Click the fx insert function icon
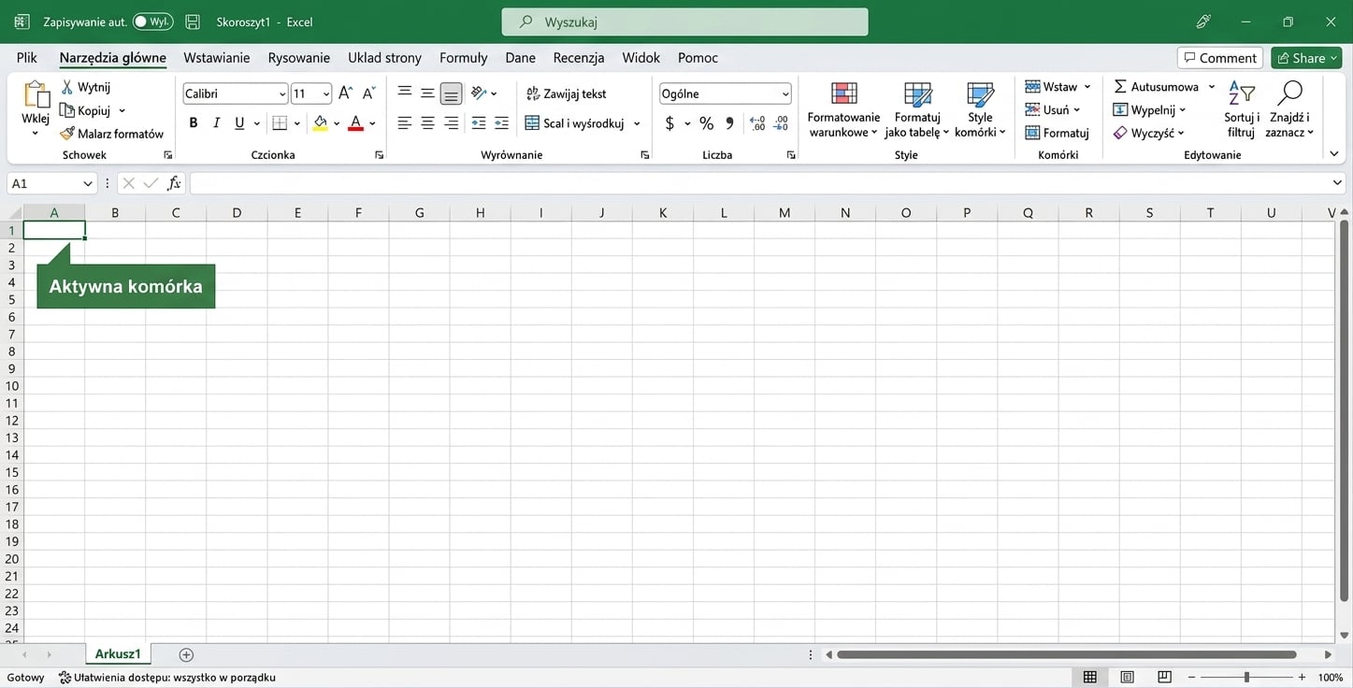 (x=174, y=183)
